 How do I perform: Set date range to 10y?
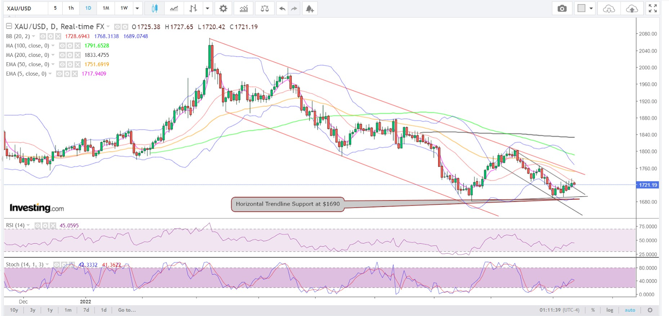click(x=14, y=310)
